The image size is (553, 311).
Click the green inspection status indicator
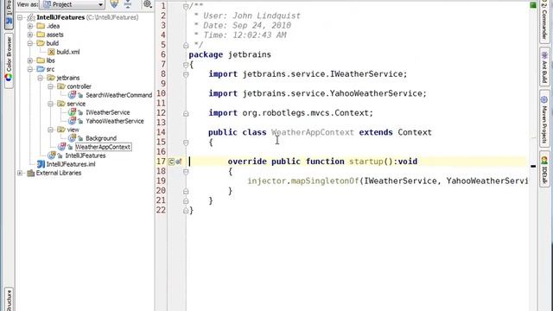tap(533, 5)
